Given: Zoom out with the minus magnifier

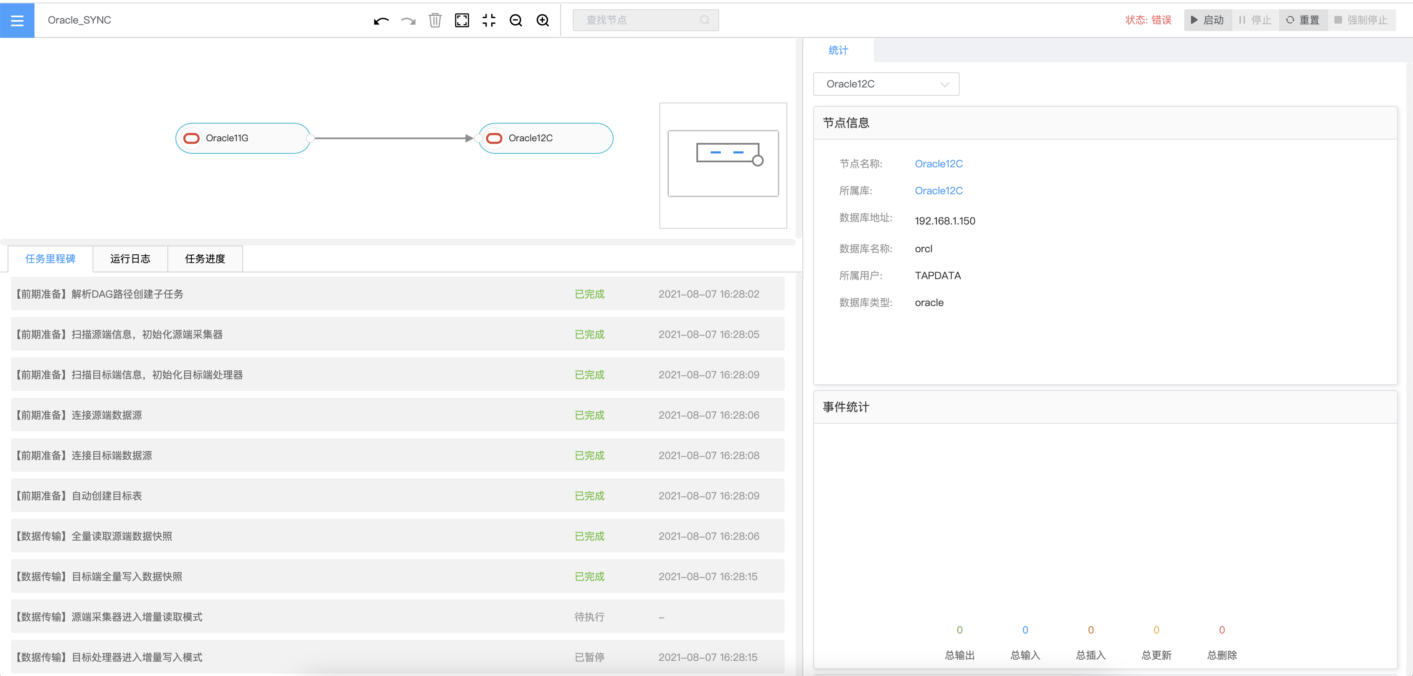Looking at the screenshot, I should pyautogui.click(x=516, y=21).
